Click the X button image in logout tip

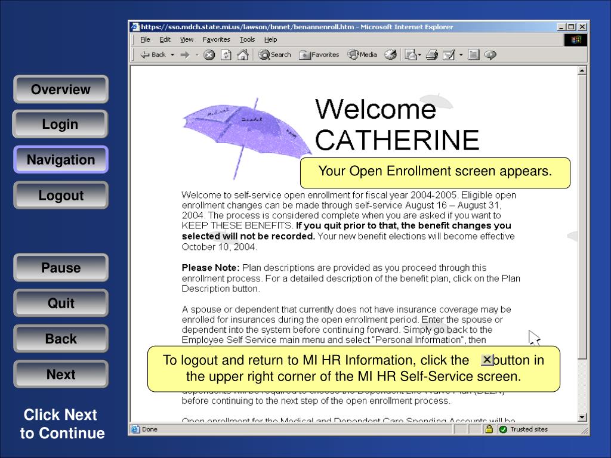click(x=487, y=360)
